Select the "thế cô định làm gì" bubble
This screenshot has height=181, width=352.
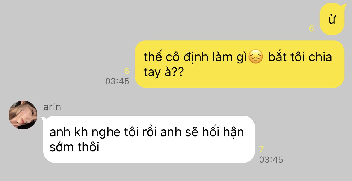click(x=239, y=64)
